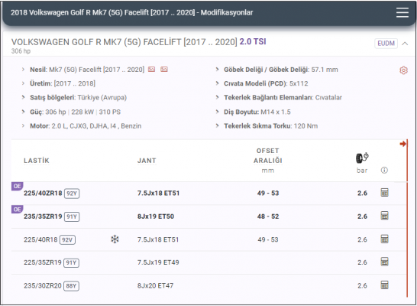Open the red gear settings icon

(x=403, y=70)
